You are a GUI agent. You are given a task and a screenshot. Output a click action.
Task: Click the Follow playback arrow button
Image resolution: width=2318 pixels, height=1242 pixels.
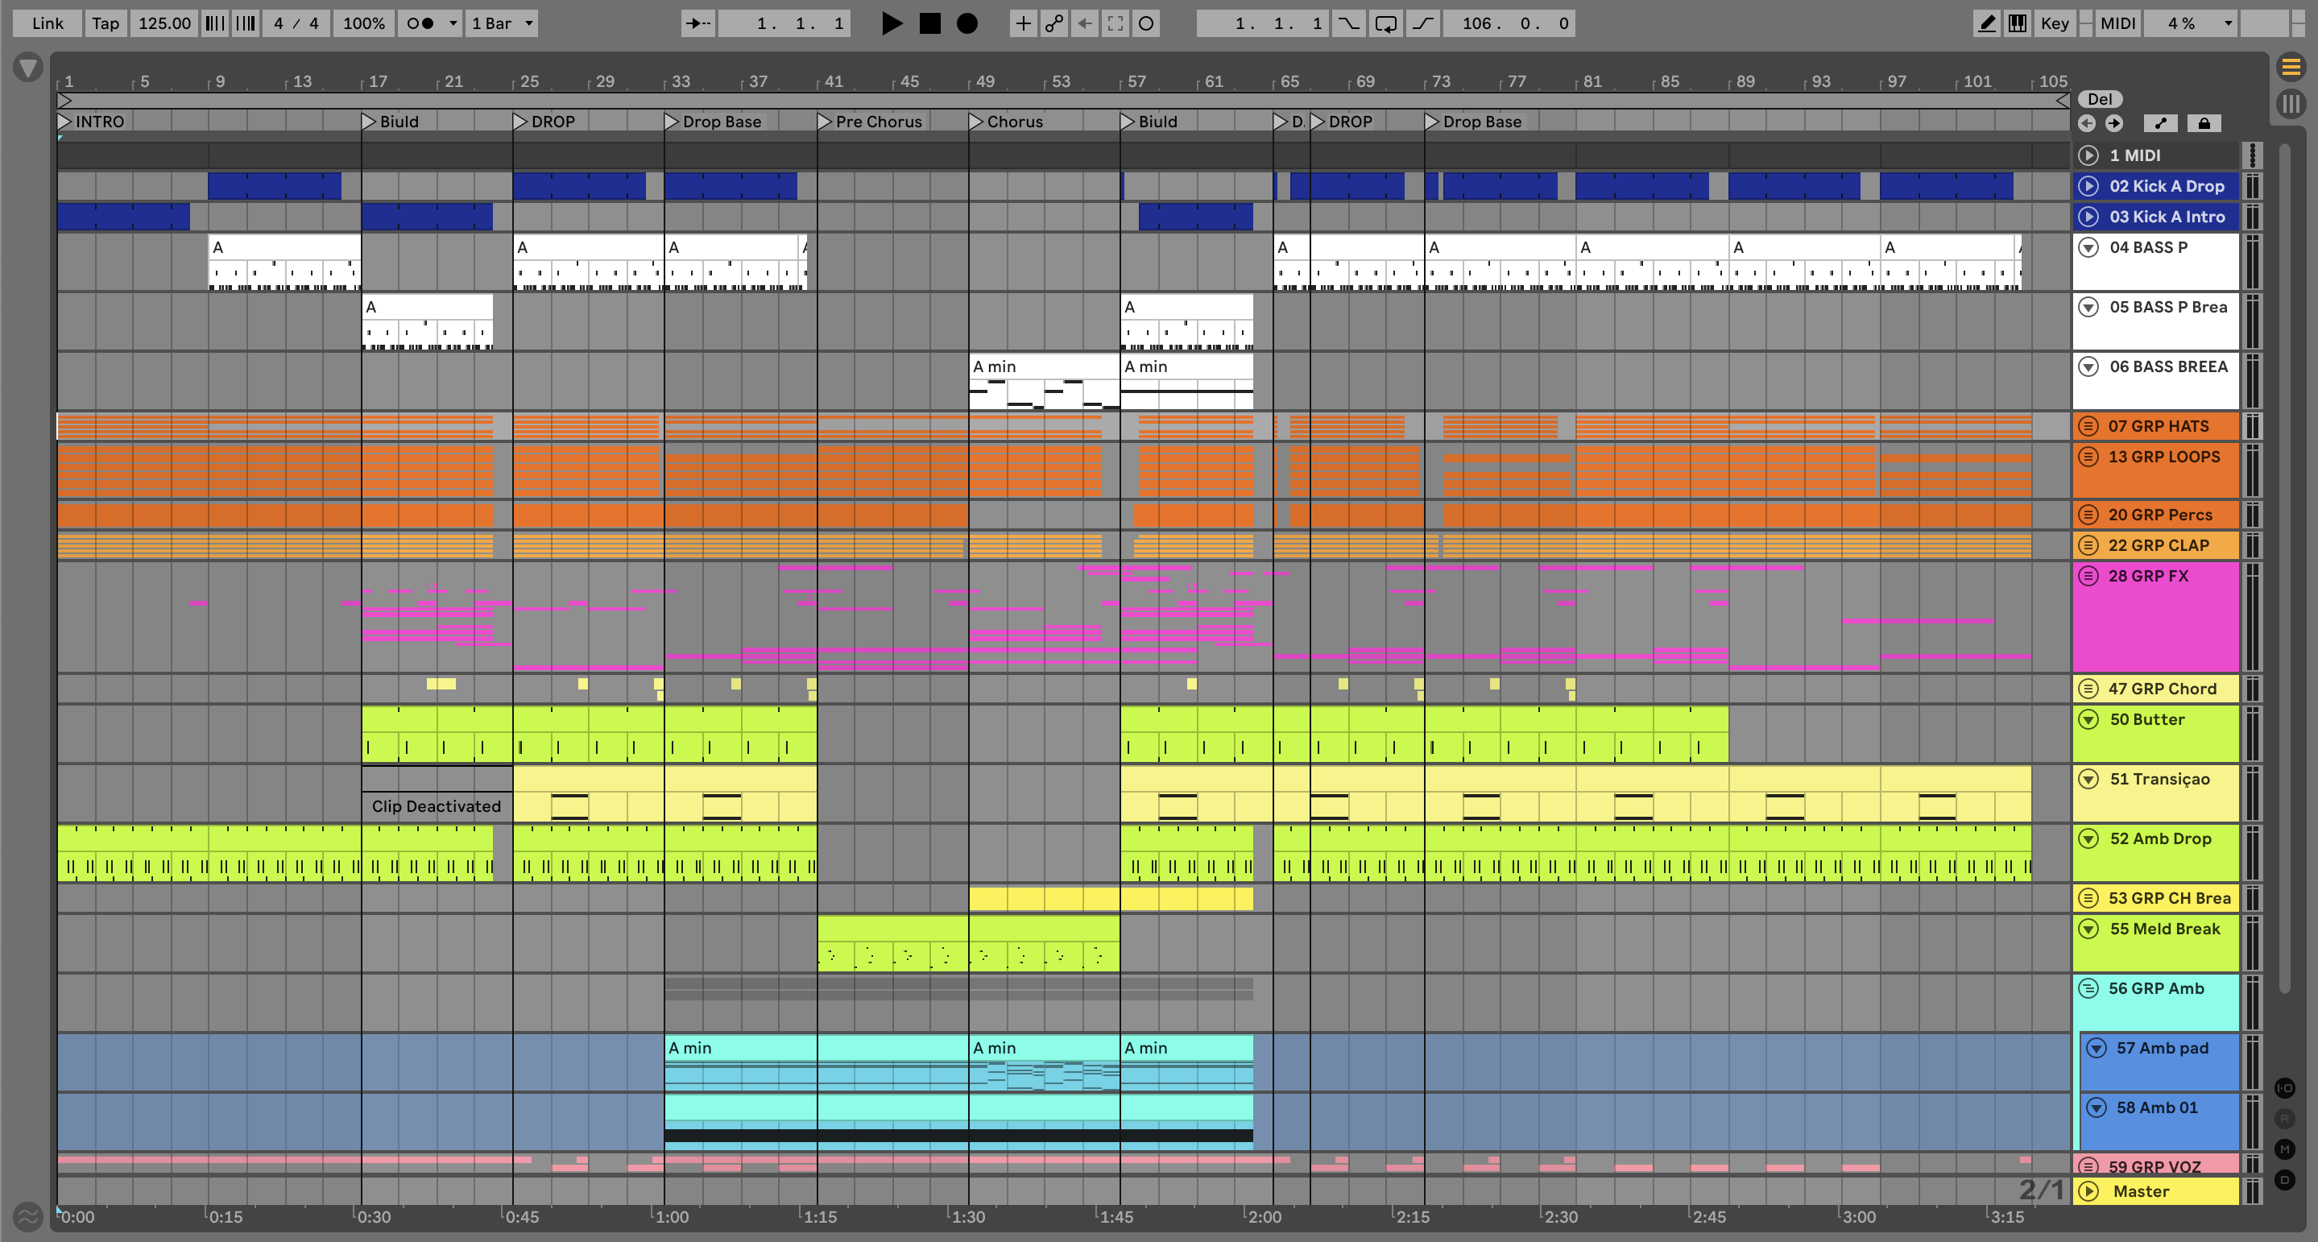point(697,23)
